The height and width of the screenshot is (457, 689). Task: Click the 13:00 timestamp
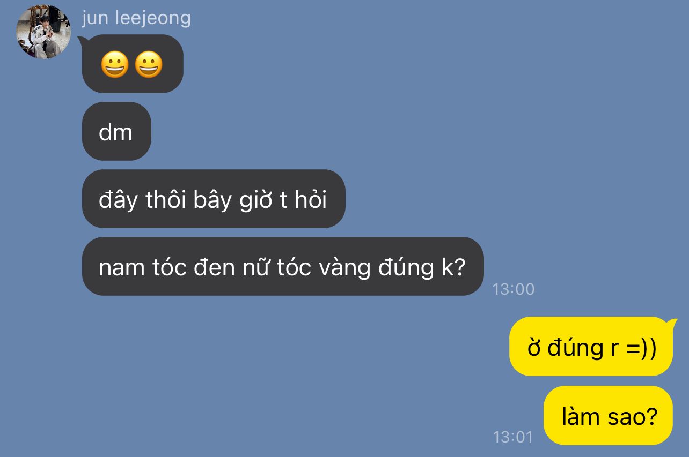(514, 289)
